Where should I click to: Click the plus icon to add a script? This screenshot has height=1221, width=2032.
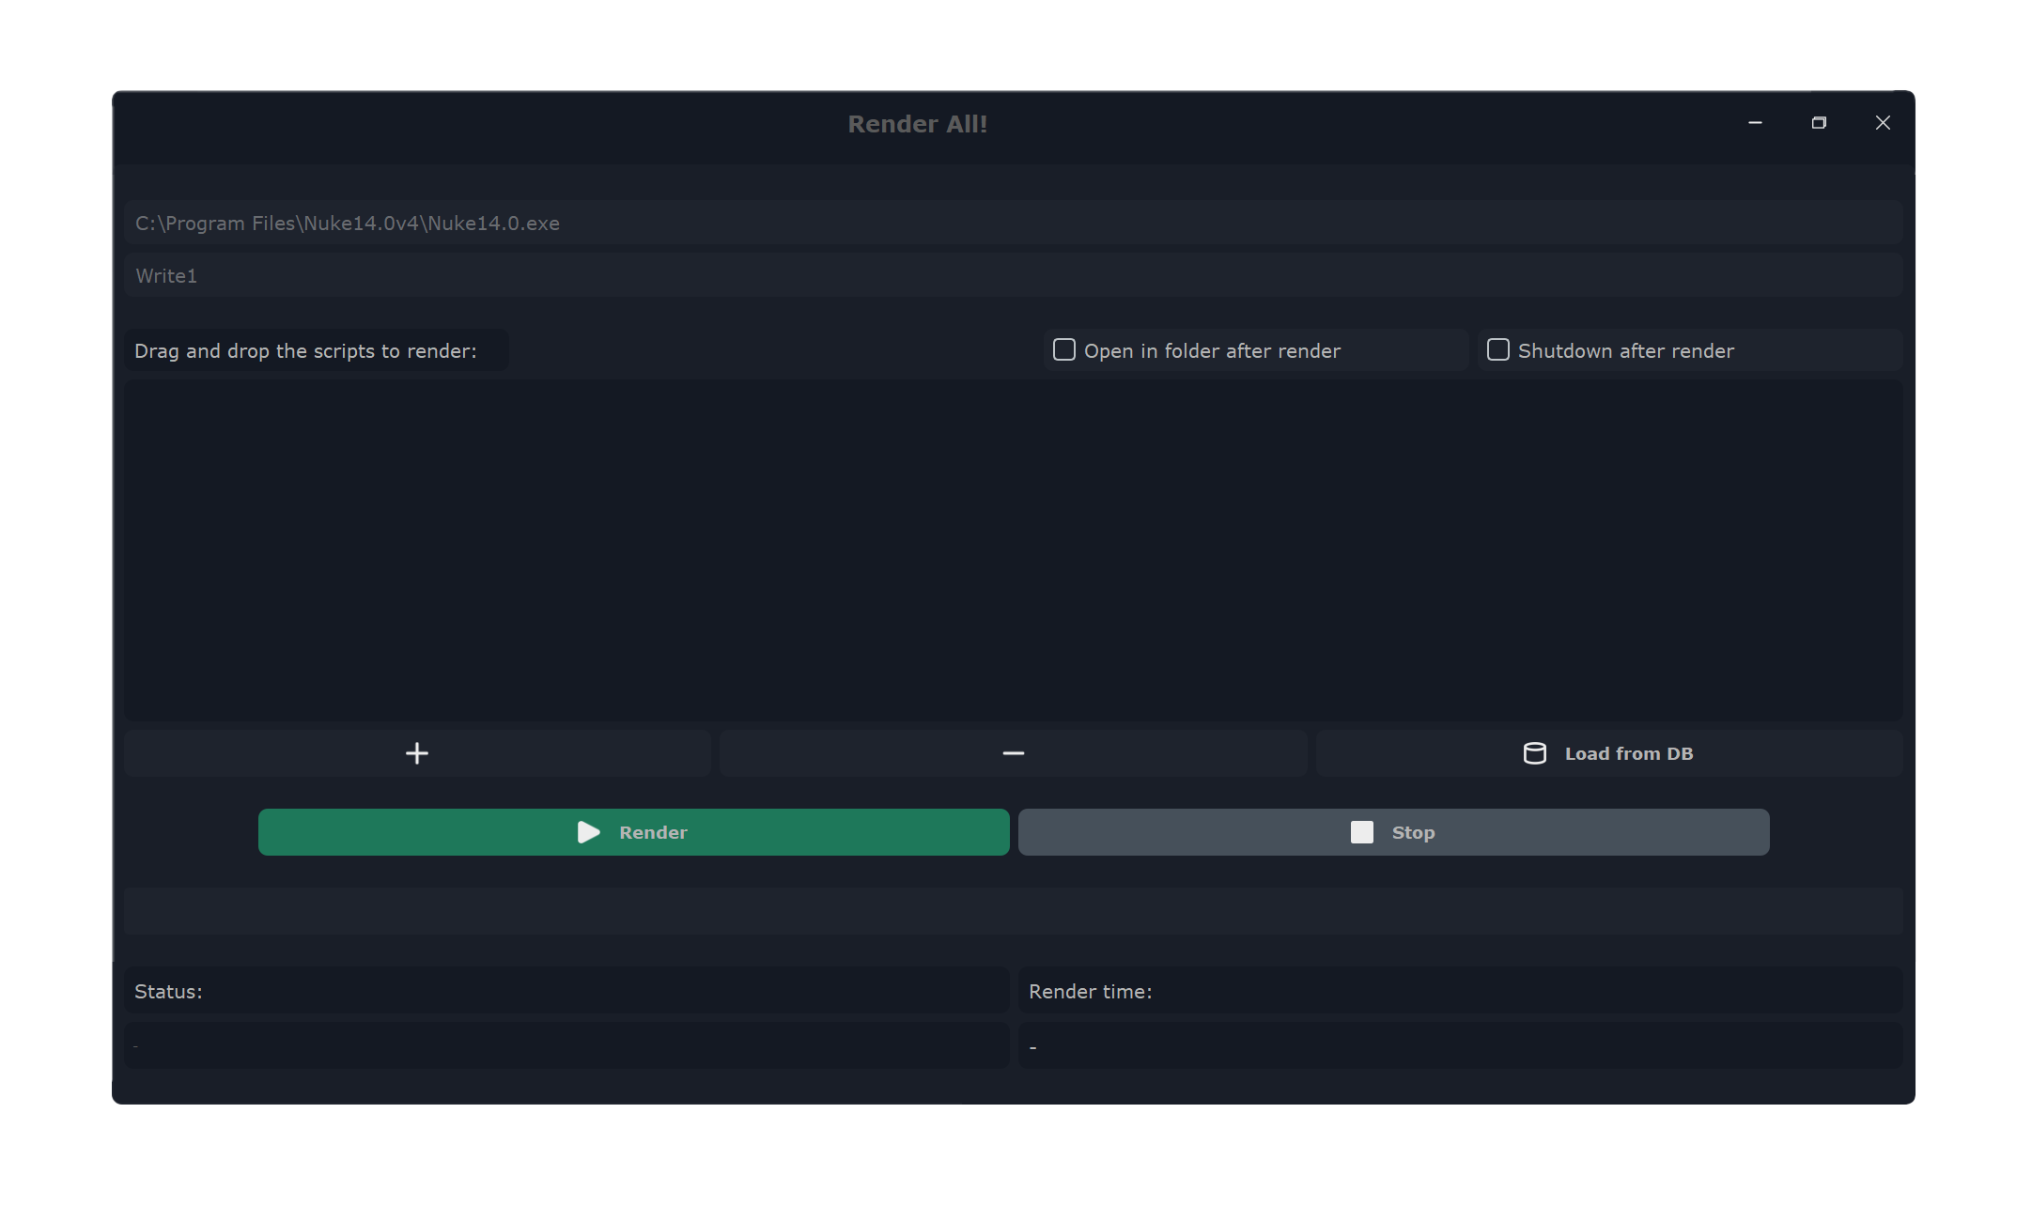tap(416, 752)
